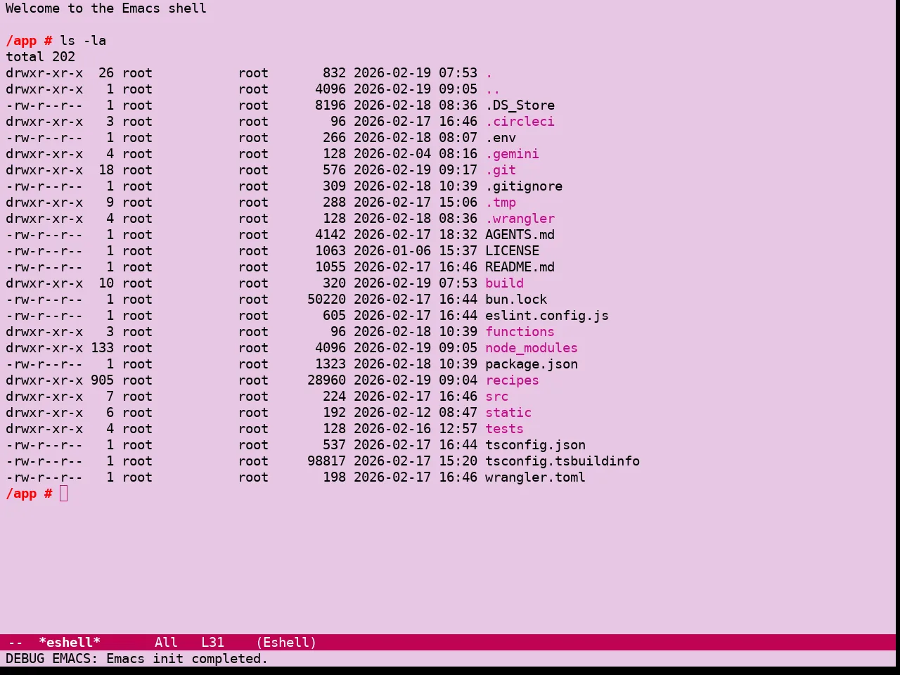Click the .gitignore file name
Image resolution: width=900 pixels, height=675 pixels.
point(524,186)
